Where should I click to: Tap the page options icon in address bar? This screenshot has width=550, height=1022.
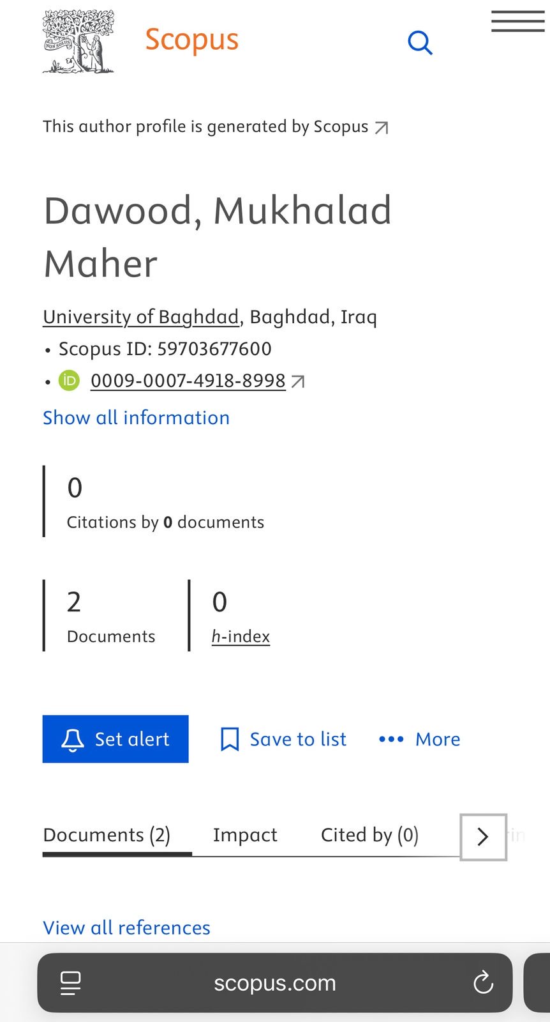point(70,982)
